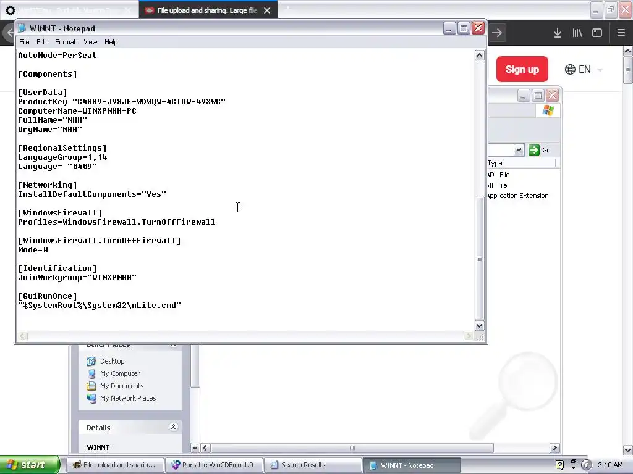Switch to Search Results taskbar item
The width and height of the screenshot is (633, 474).
[x=313, y=465]
